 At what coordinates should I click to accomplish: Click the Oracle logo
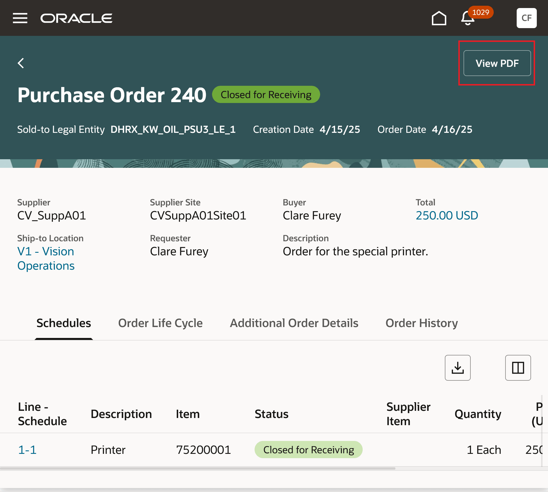pyautogui.click(x=76, y=18)
